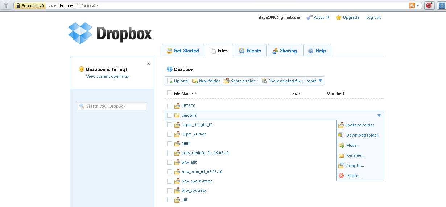
Task: Close the Dropbox is hiring notice
Action: click(x=148, y=63)
